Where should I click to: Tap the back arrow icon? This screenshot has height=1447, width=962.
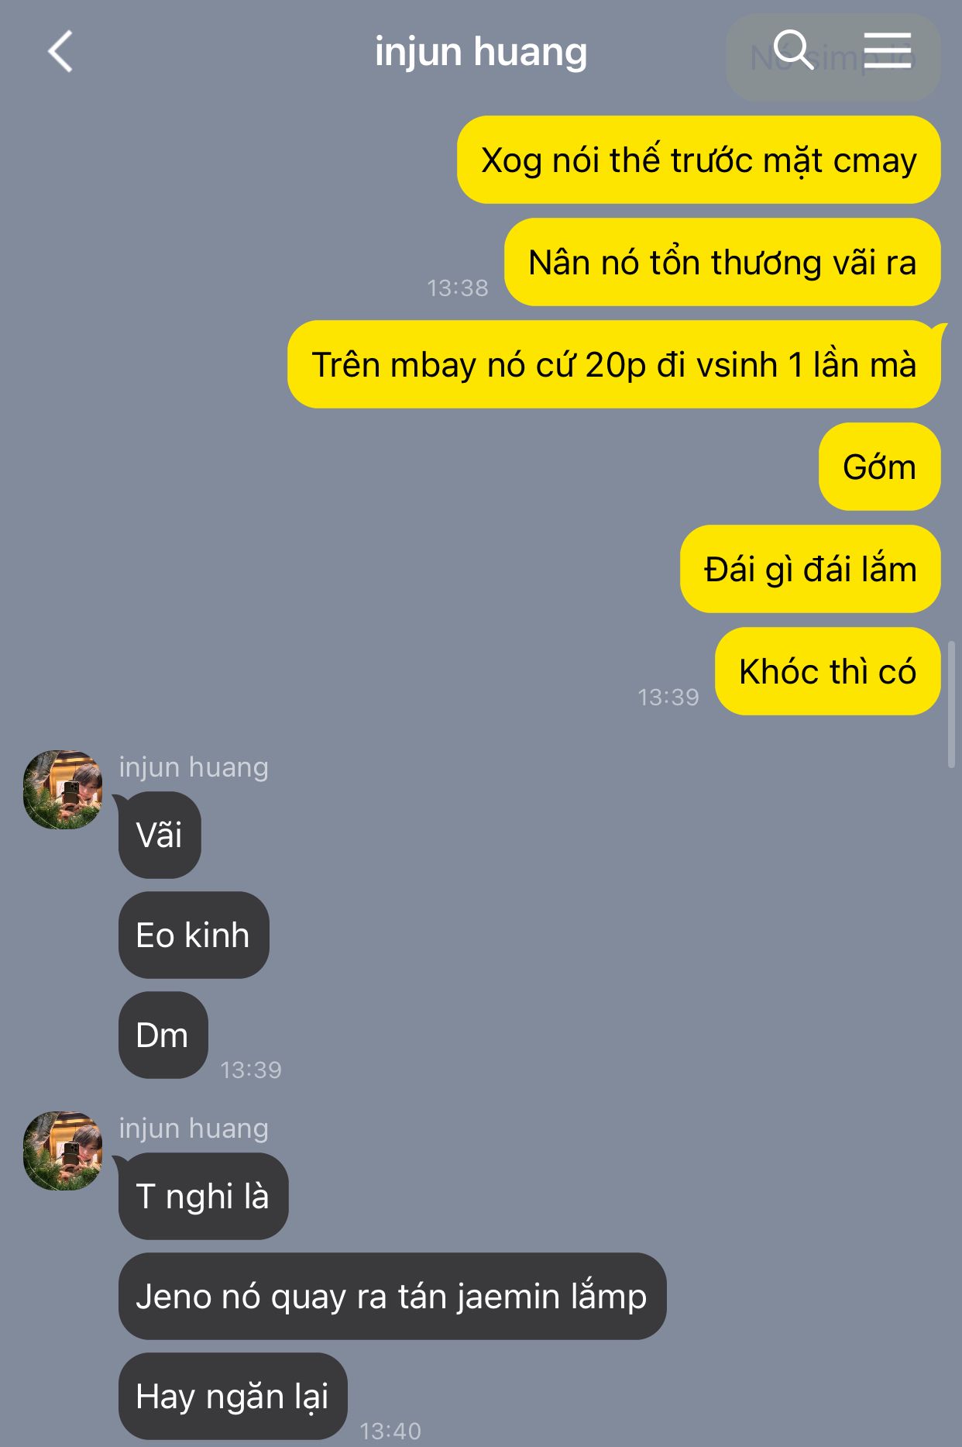[x=60, y=52]
